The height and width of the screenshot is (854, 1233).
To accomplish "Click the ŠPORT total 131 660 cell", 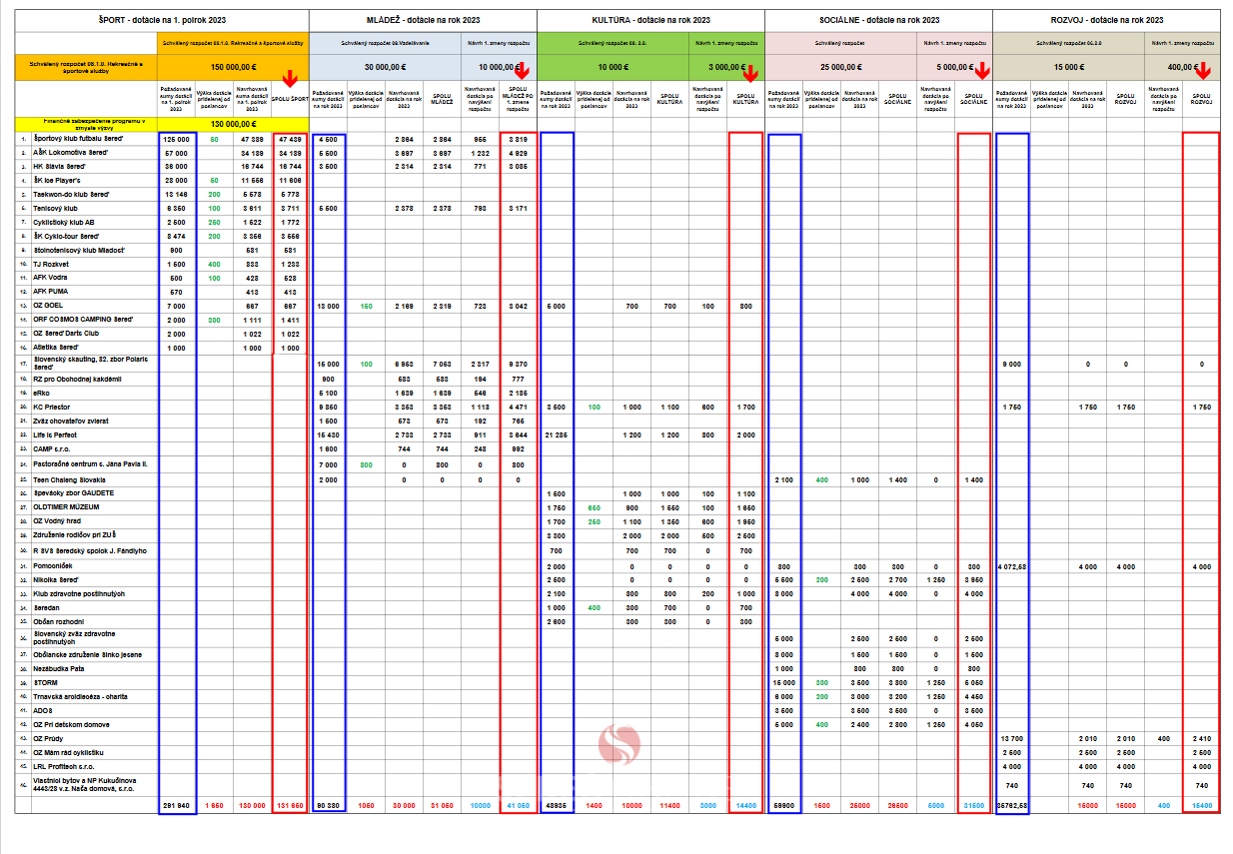I will tap(290, 804).
